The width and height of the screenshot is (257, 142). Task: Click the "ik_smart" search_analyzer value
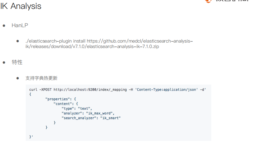pyautogui.click(x=110, y=118)
